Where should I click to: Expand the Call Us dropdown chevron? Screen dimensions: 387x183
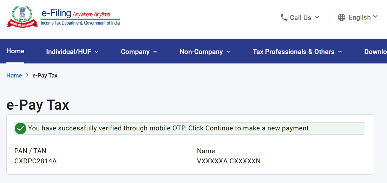[x=317, y=17]
